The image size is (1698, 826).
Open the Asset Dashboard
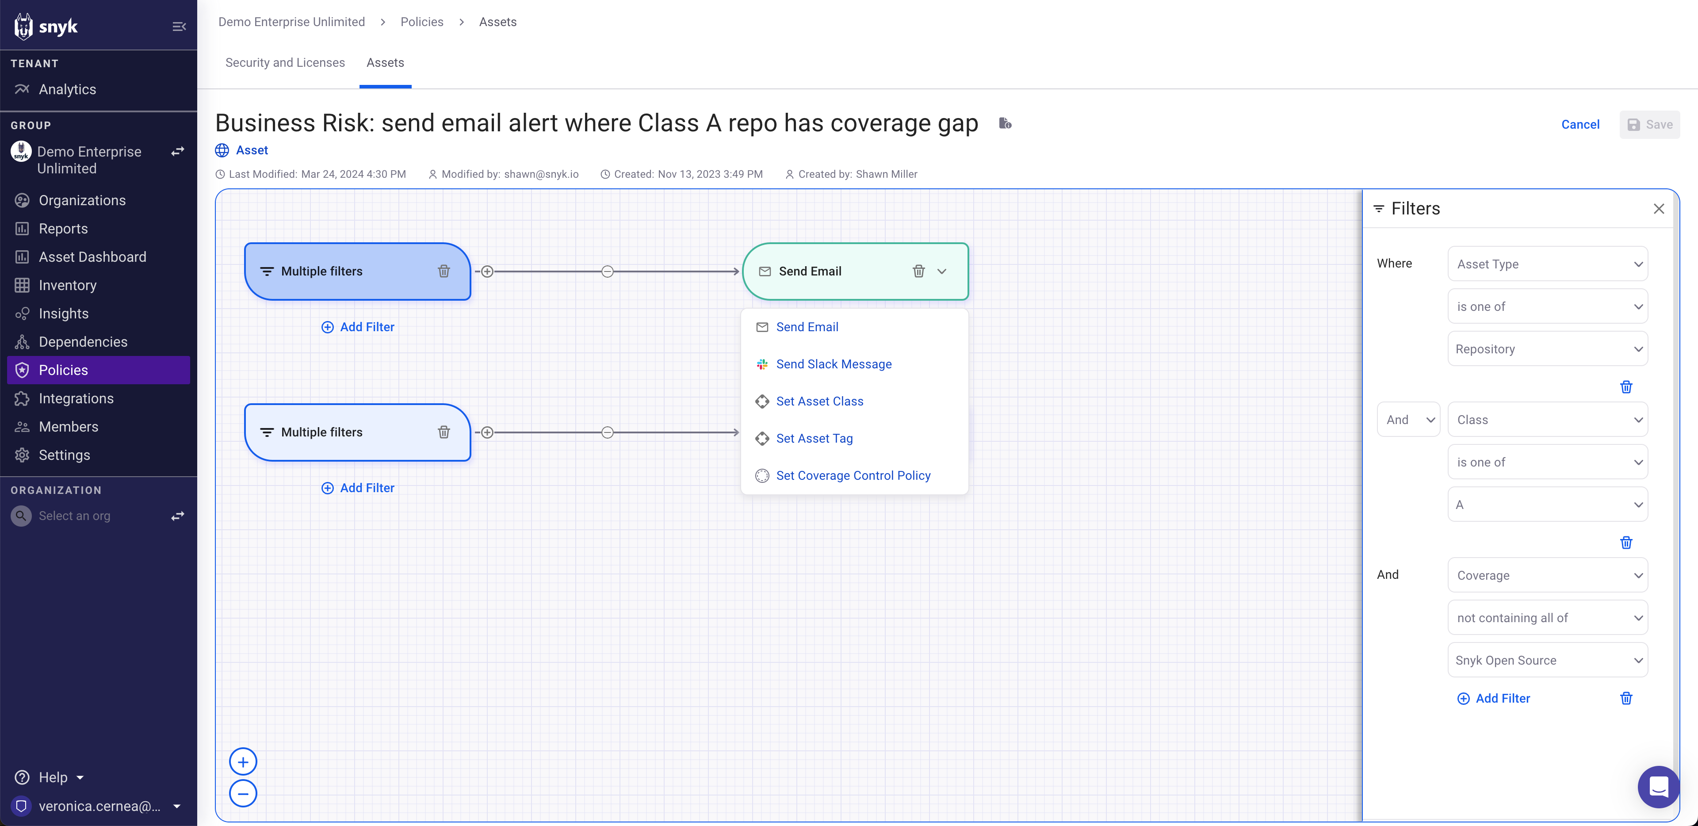92,256
